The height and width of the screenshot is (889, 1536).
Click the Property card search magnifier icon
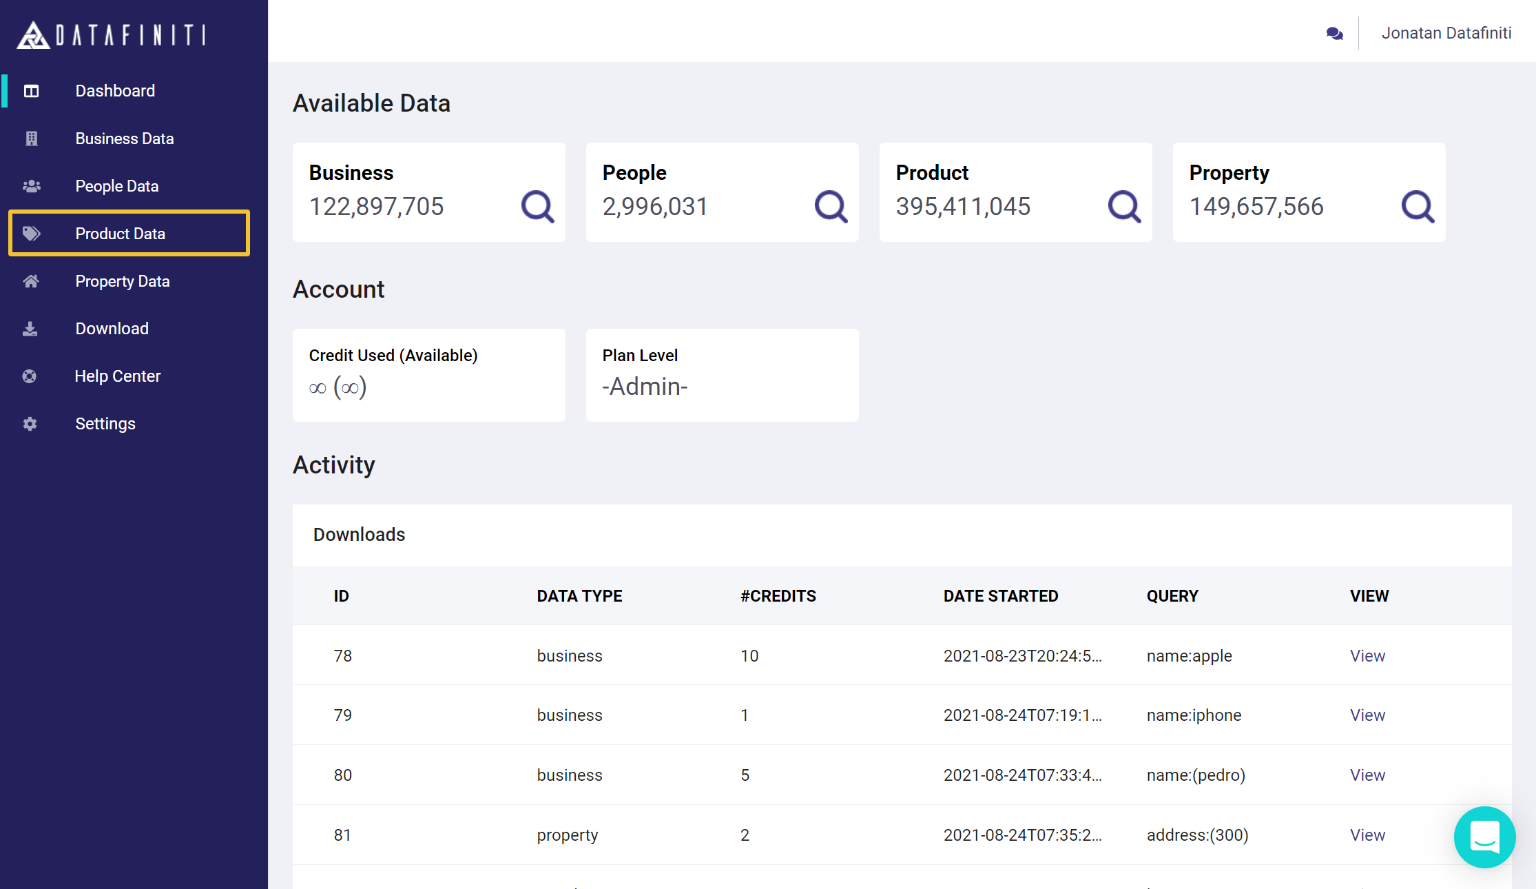[x=1418, y=206]
